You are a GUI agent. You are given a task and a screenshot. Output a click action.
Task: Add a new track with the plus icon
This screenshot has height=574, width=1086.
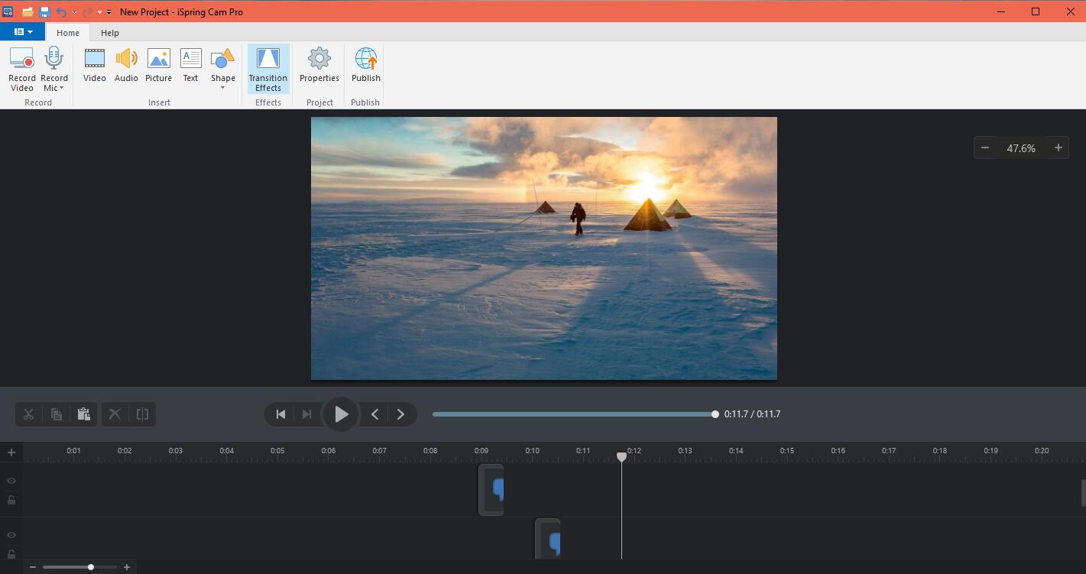point(11,452)
